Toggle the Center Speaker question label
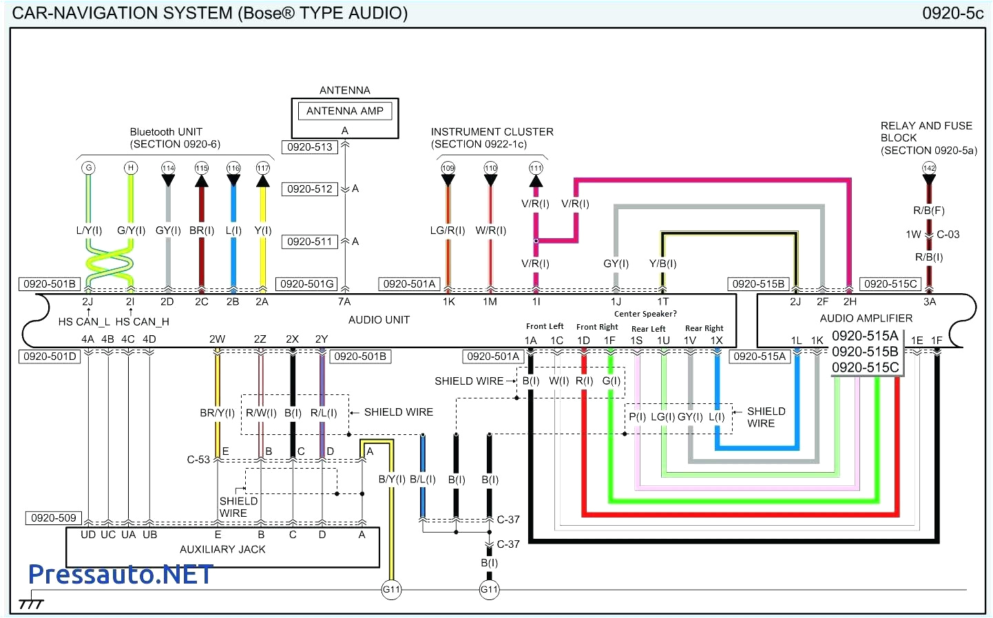 (x=645, y=314)
